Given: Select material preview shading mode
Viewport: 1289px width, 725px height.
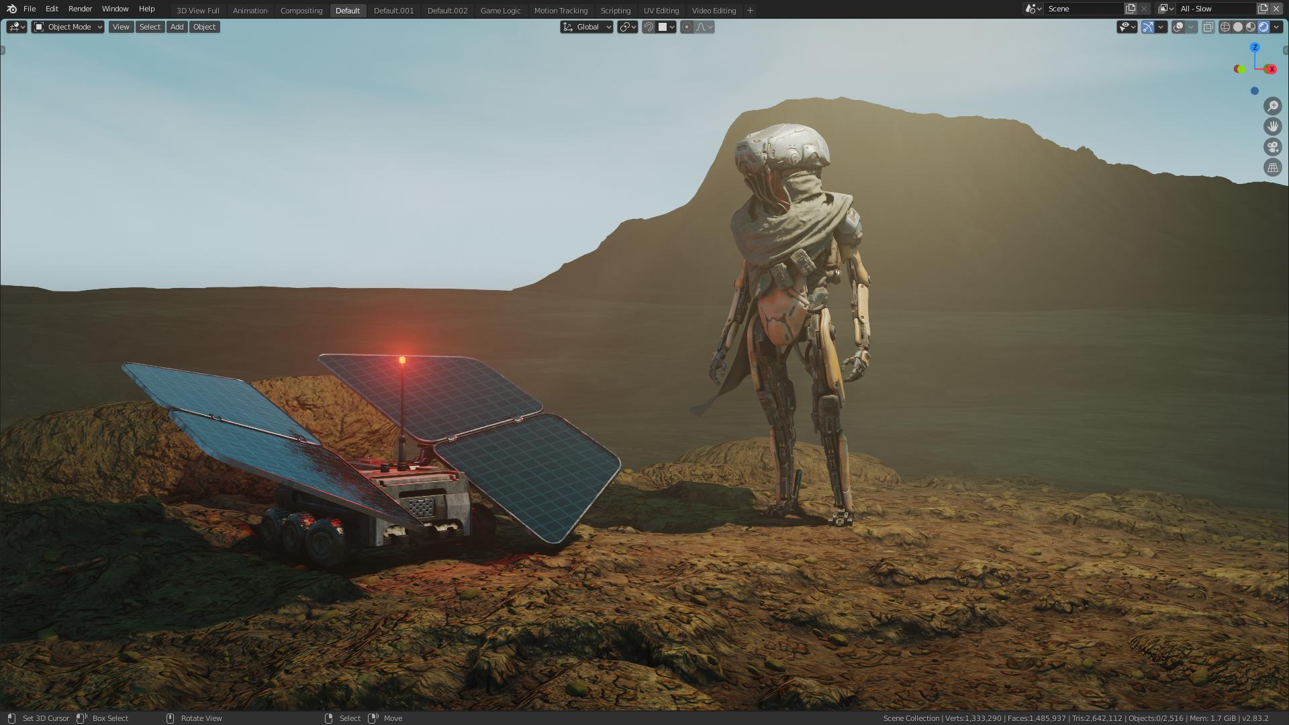Looking at the screenshot, I should [1251, 27].
